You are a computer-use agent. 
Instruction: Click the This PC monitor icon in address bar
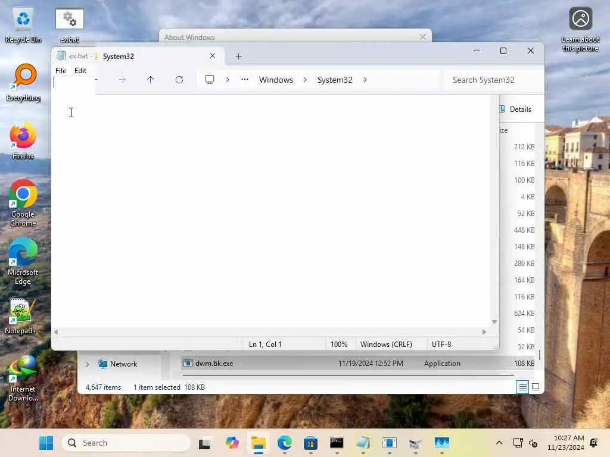point(210,80)
